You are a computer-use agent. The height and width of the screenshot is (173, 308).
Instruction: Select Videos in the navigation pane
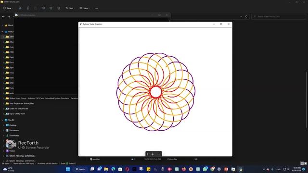tap(11, 151)
